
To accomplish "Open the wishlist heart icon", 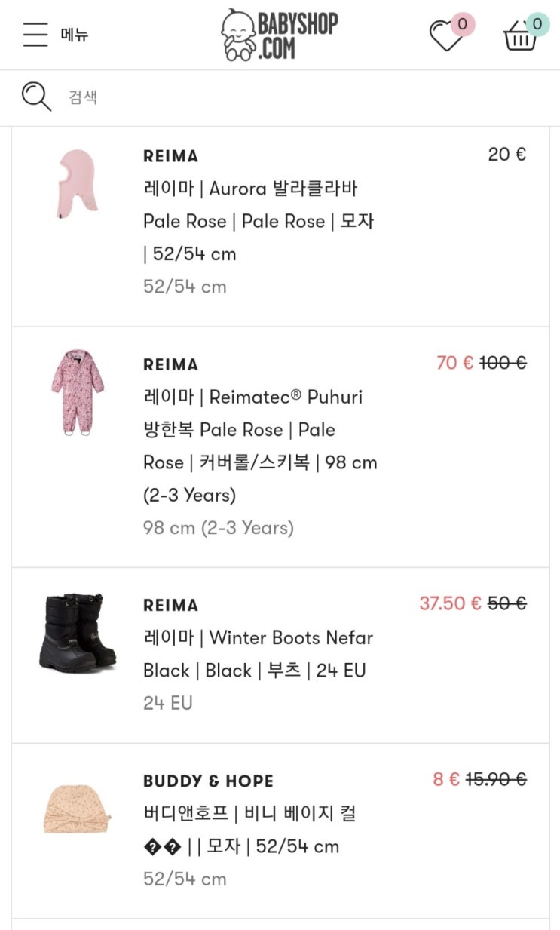I will (445, 36).
